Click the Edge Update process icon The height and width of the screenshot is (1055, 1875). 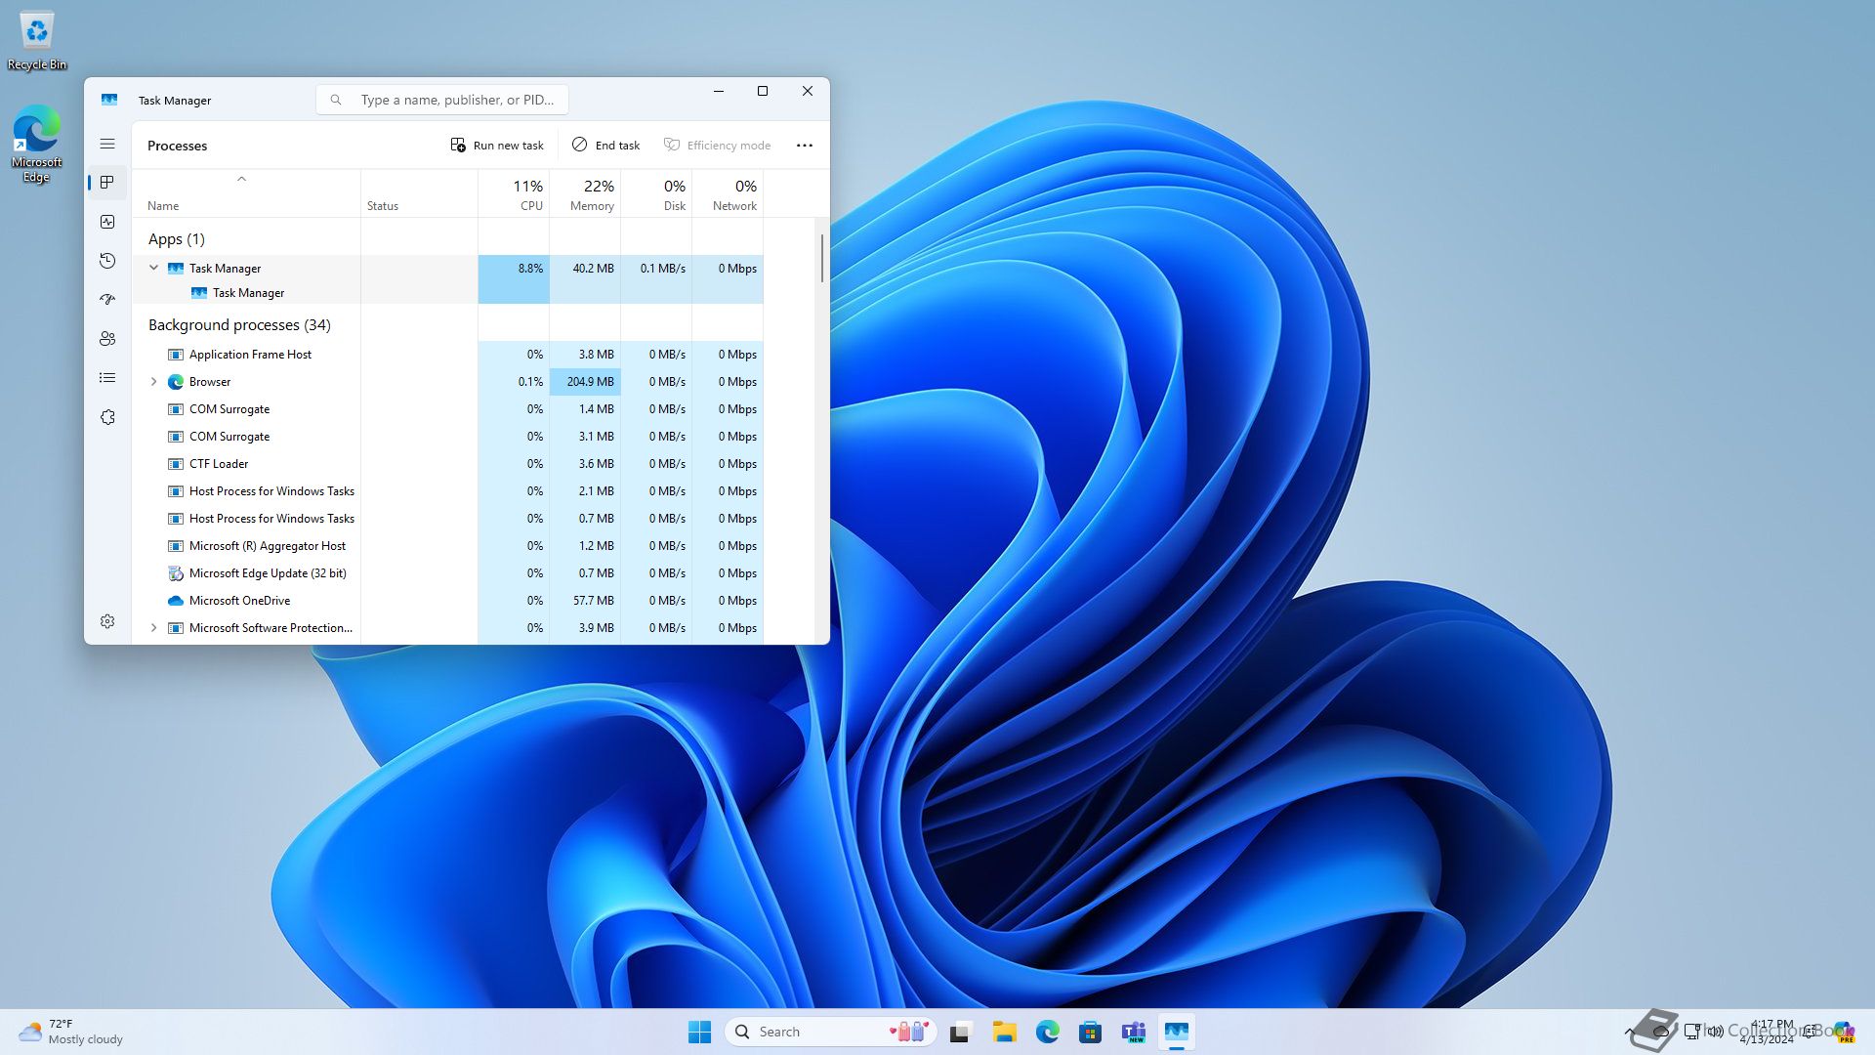(x=176, y=573)
